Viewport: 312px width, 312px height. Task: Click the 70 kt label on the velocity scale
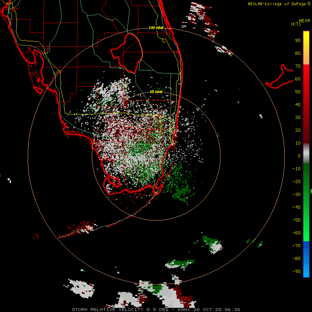point(298,66)
